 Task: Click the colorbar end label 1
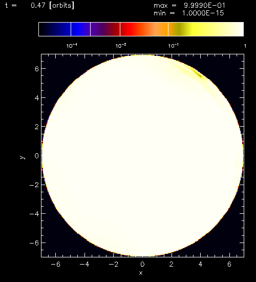[x=245, y=46]
